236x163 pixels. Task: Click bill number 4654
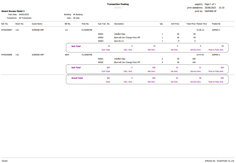(x=67, y=55)
